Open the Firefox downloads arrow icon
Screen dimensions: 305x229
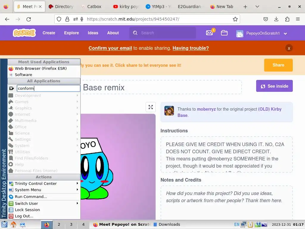click(276, 19)
